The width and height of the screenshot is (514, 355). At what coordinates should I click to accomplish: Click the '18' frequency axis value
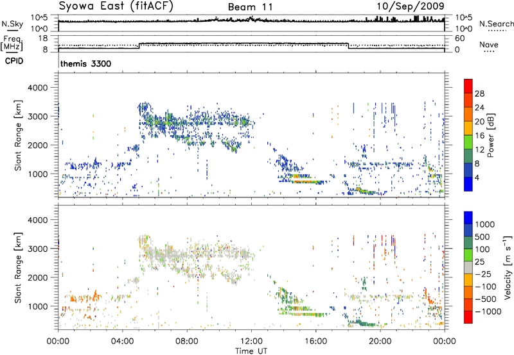[x=42, y=38]
